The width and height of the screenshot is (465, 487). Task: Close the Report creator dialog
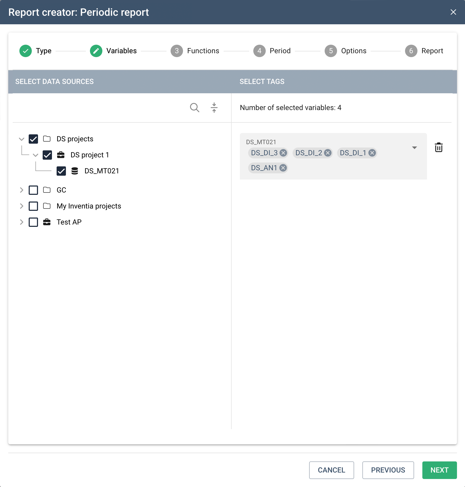(x=453, y=12)
